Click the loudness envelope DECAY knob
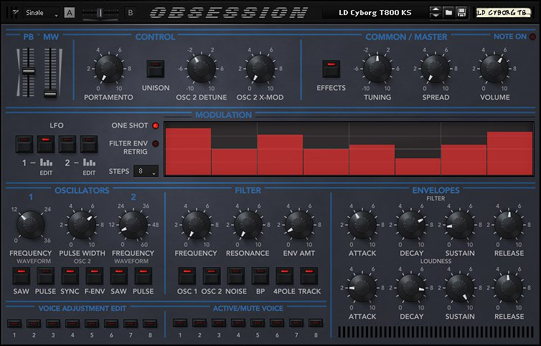 (x=411, y=288)
